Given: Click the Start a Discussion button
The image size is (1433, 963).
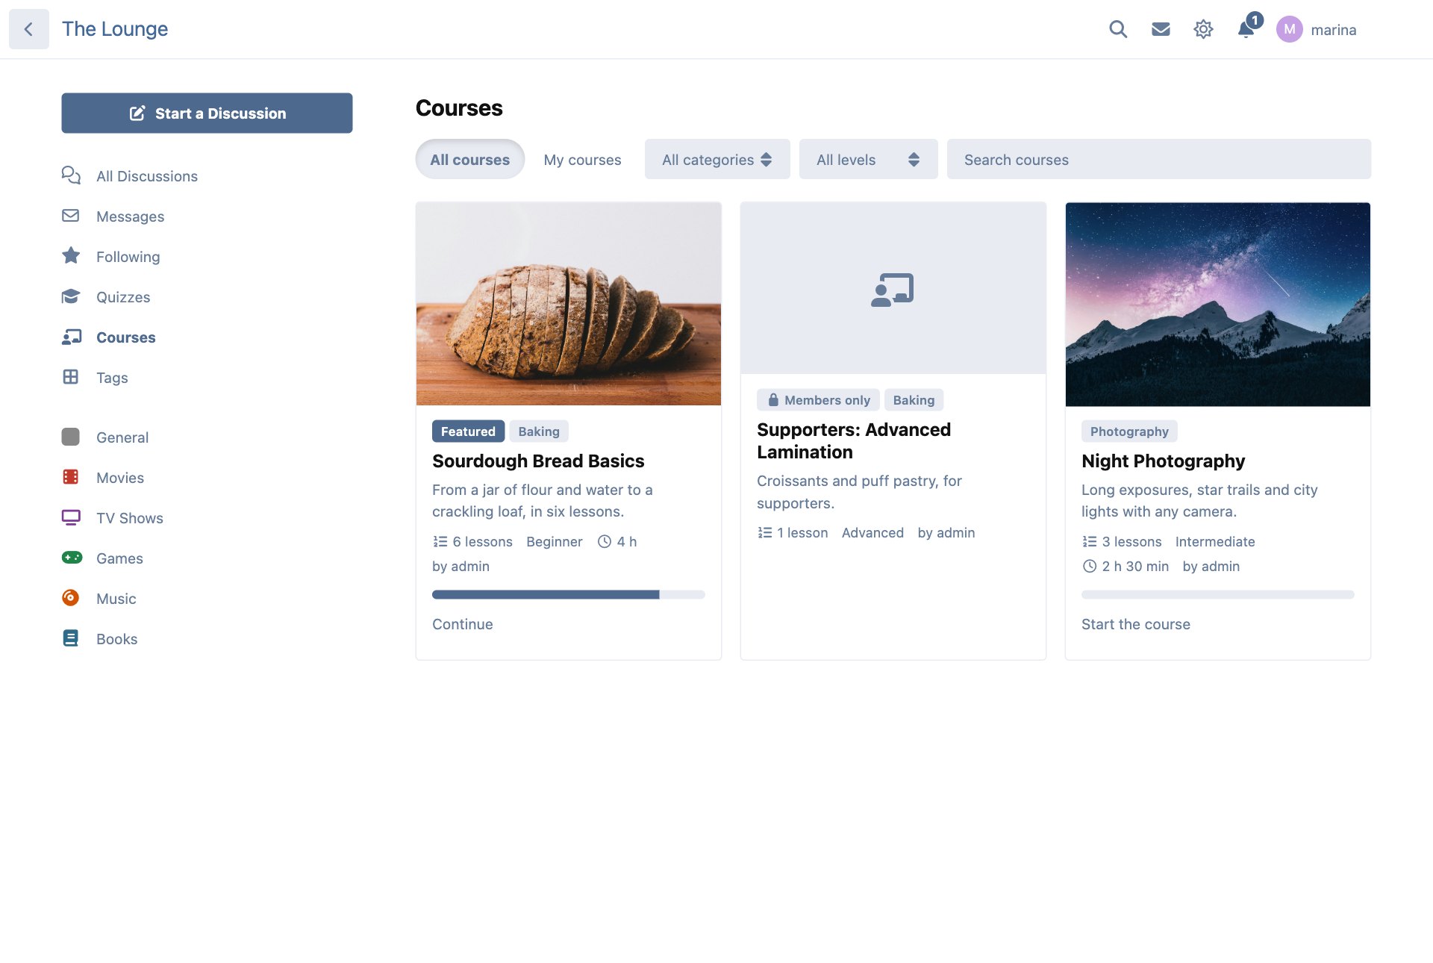Looking at the screenshot, I should [207, 113].
